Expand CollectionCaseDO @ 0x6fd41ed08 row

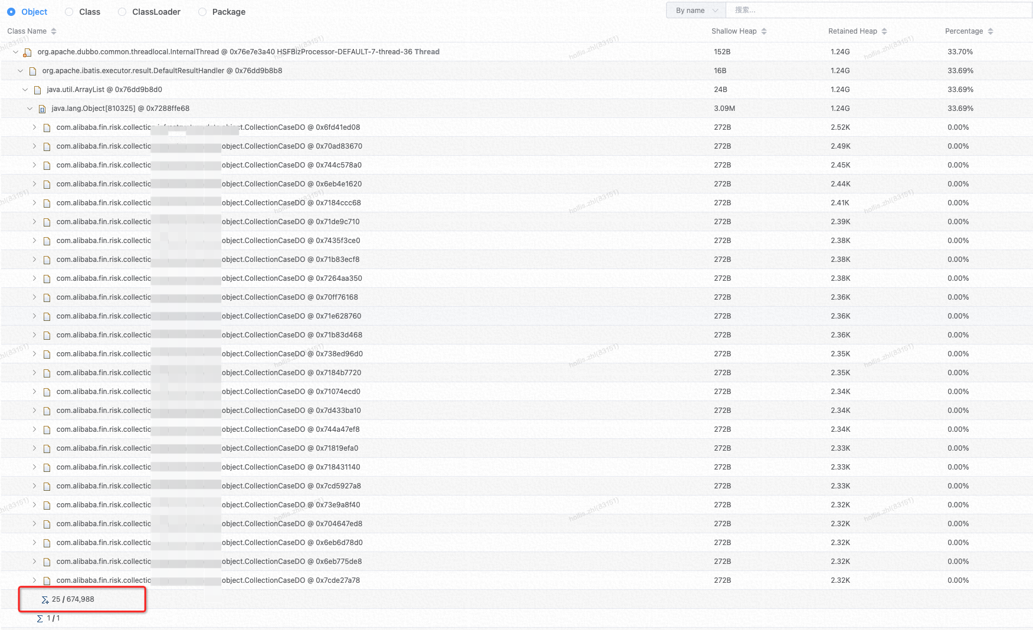[34, 127]
